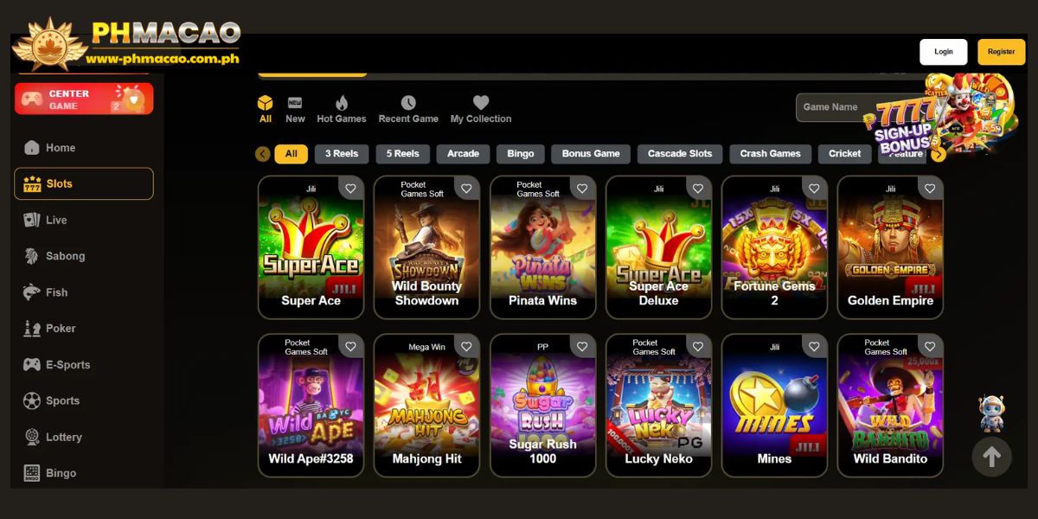Toggle favorite heart on Mines game
Screen dimensions: 1038x519
pyautogui.click(x=814, y=347)
